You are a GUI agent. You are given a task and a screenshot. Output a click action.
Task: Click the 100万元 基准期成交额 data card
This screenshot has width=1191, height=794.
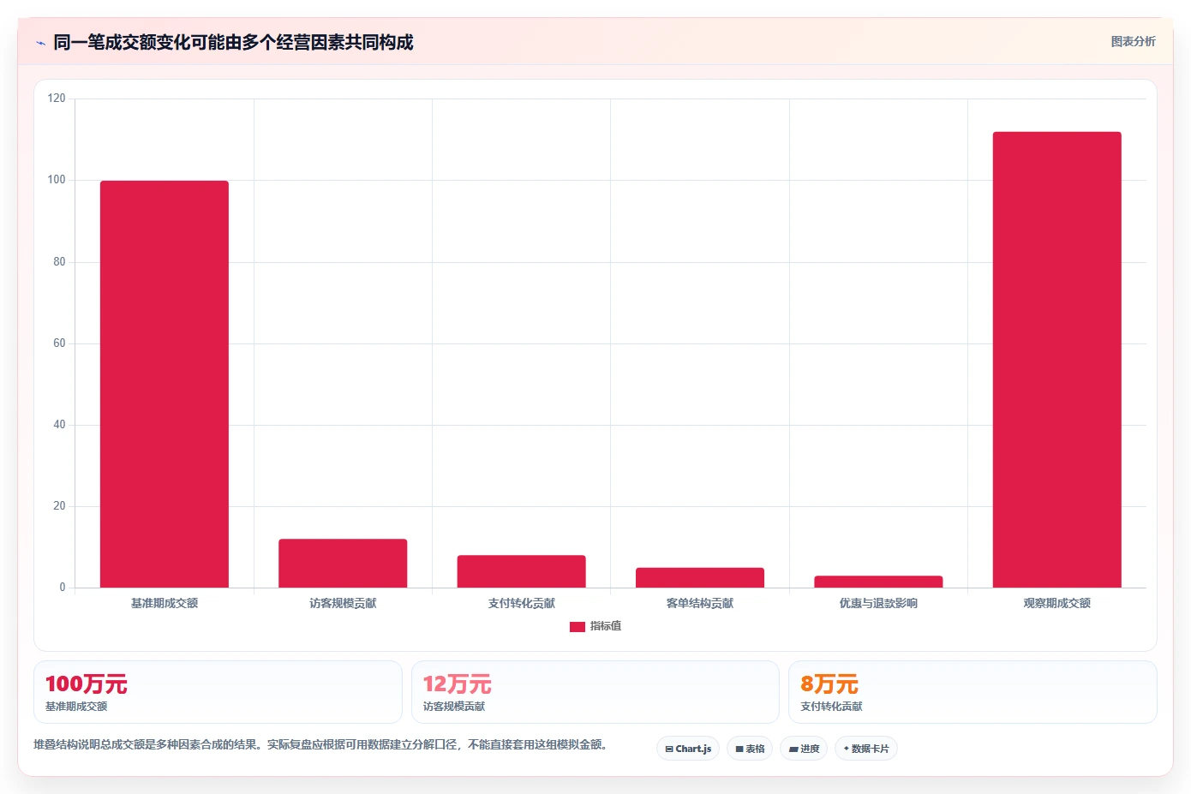(218, 692)
